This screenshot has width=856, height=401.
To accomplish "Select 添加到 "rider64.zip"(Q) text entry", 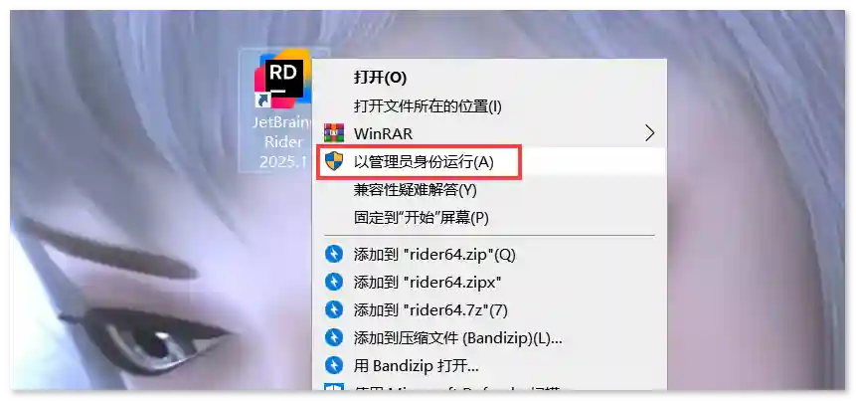I will coord(434,255).
